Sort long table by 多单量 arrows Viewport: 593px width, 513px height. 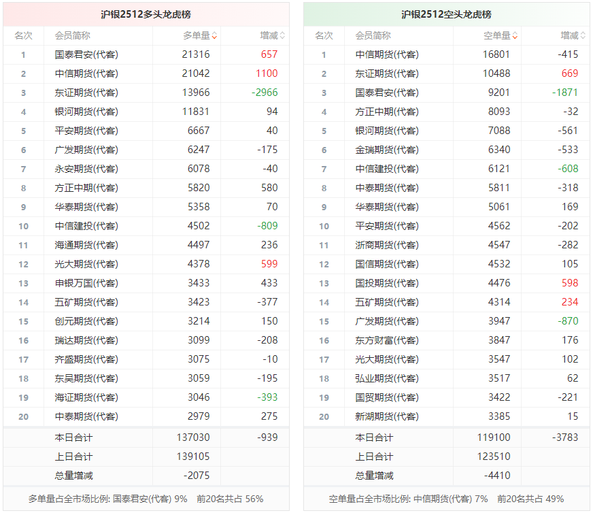(214, 36)
